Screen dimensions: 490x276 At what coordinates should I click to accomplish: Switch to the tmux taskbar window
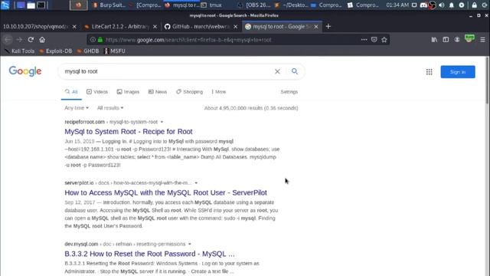click(x=211, y=5)
